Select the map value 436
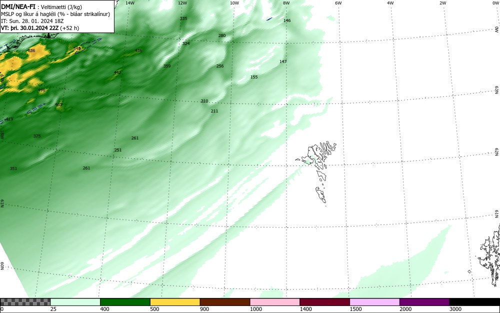Image resolution: width=500 pixels, height=313 pixels. (x=138, y=50)
